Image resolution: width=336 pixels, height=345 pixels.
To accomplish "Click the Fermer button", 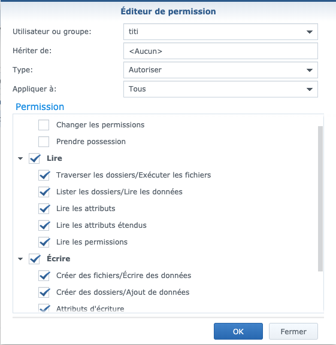I will pyautogui.click(x=293, y=331).
